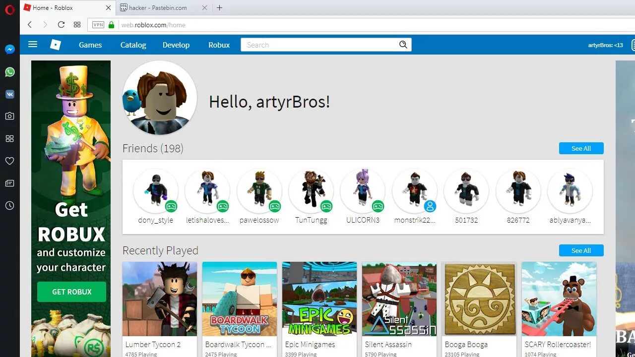Open SCARY Rollercoaster! game thumbnail
Screen dimensions: 635x357
[x=559, y=299]
